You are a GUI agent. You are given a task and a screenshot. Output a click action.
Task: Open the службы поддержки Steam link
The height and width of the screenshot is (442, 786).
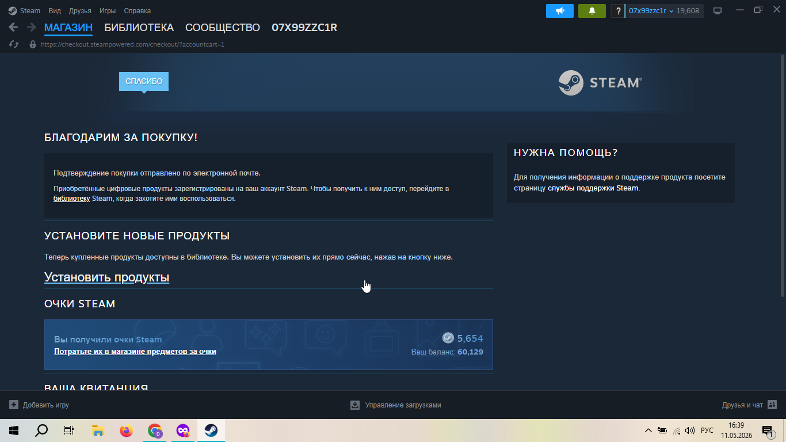[x=593, y=188]
